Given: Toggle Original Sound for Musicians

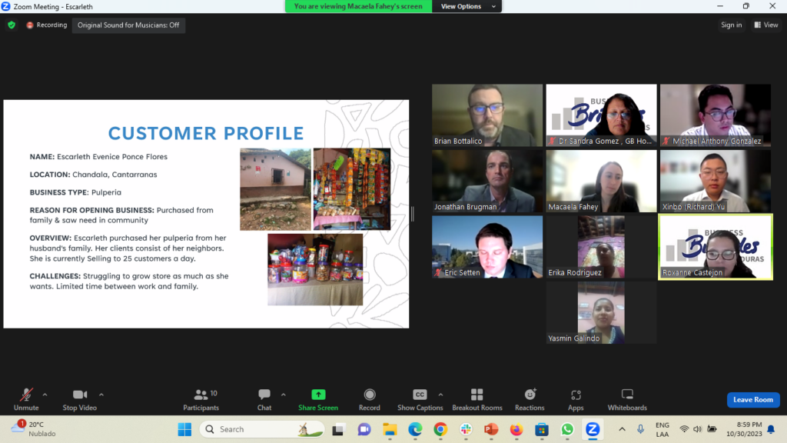Looking at the screenshot, I should coord(128,25).
